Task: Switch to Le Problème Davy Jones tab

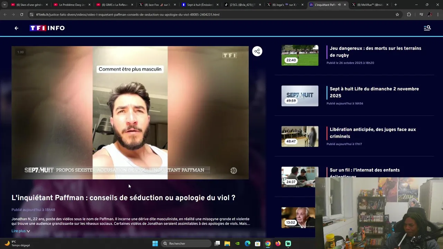Action: point(72,5)
